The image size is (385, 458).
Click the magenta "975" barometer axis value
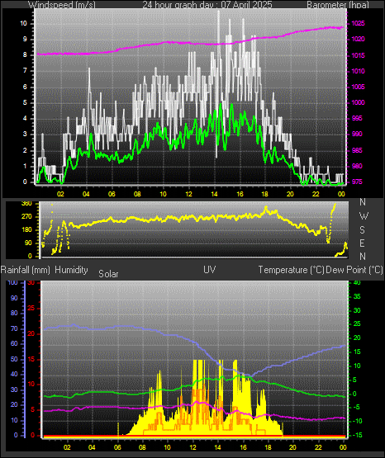pos(357,182)
